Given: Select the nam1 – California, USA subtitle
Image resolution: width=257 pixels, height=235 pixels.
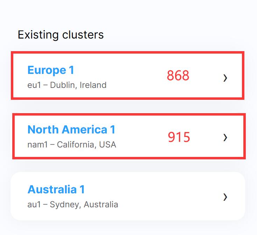Looking at the screenshot, I should (x=72, y=145).
